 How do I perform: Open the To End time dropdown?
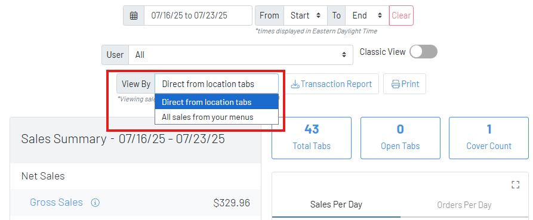(367, 16)
